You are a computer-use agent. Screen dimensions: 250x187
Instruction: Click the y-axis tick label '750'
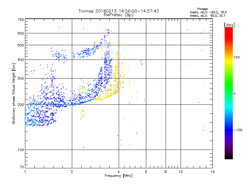[21, 20]
